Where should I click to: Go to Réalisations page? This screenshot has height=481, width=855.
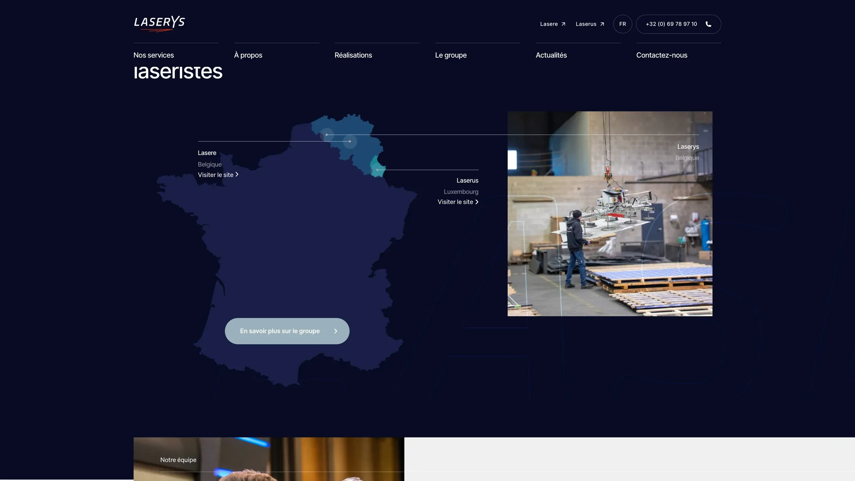[x=353, y=55]
